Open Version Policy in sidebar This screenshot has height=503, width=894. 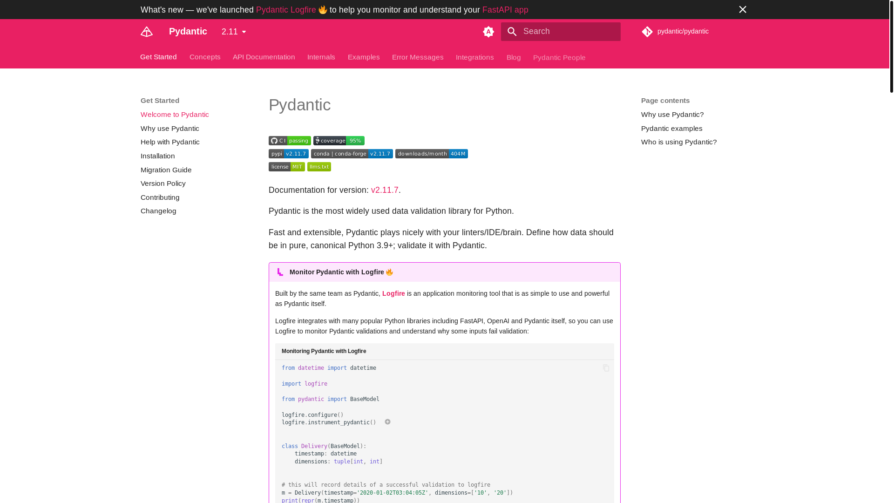[x=163, y=184]
